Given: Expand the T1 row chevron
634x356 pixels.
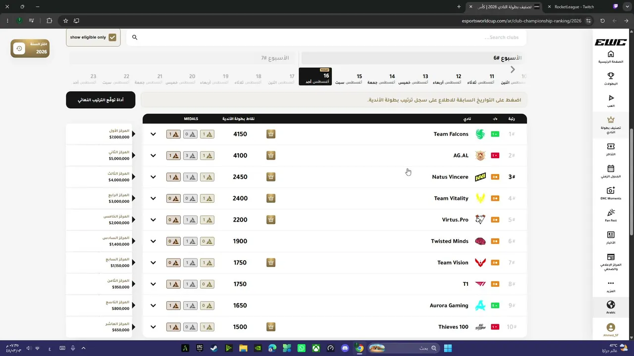Looking at the screenshot, I should pos(153,284).
